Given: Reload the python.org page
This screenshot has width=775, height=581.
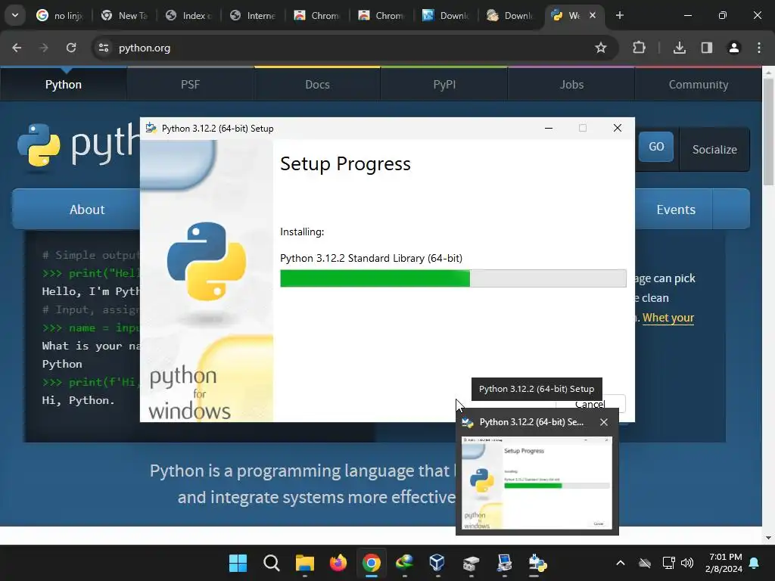Looking at the screenshot, I should [x=71, y=48].
